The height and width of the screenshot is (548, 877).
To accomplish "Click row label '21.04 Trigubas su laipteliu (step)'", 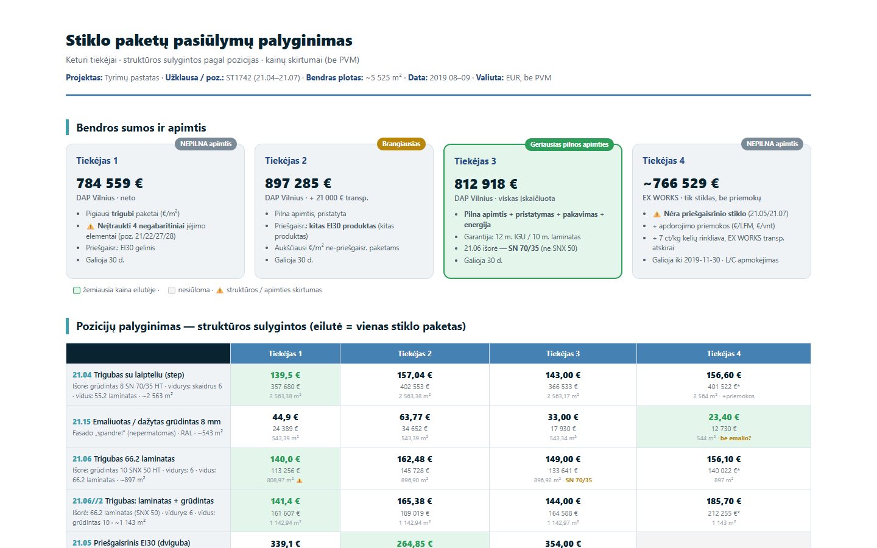I will 129,375.
